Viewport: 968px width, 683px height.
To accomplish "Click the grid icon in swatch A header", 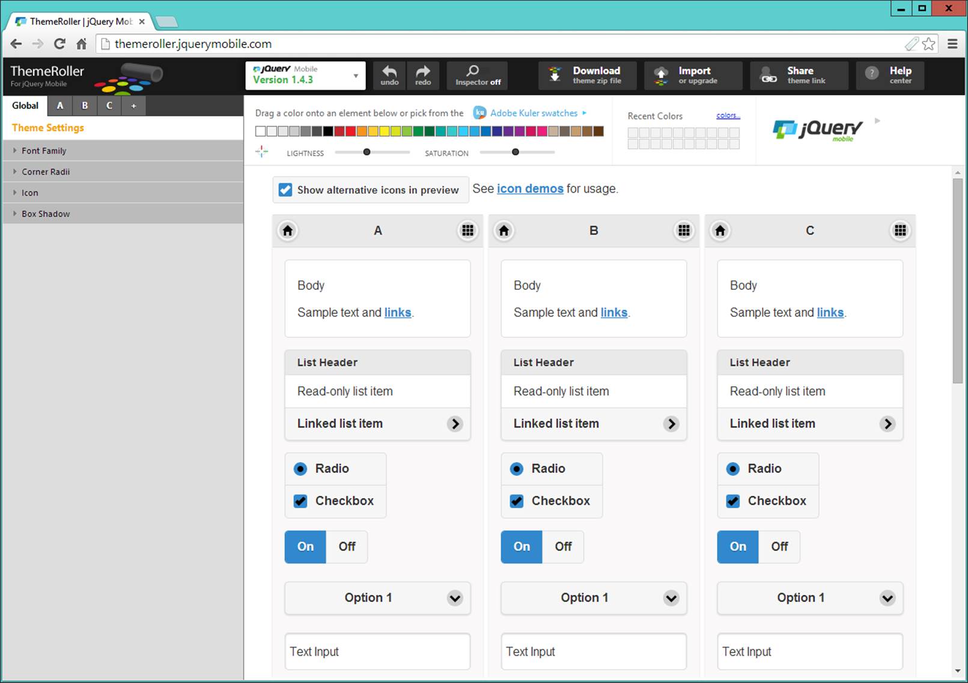I will pos(467,230).
